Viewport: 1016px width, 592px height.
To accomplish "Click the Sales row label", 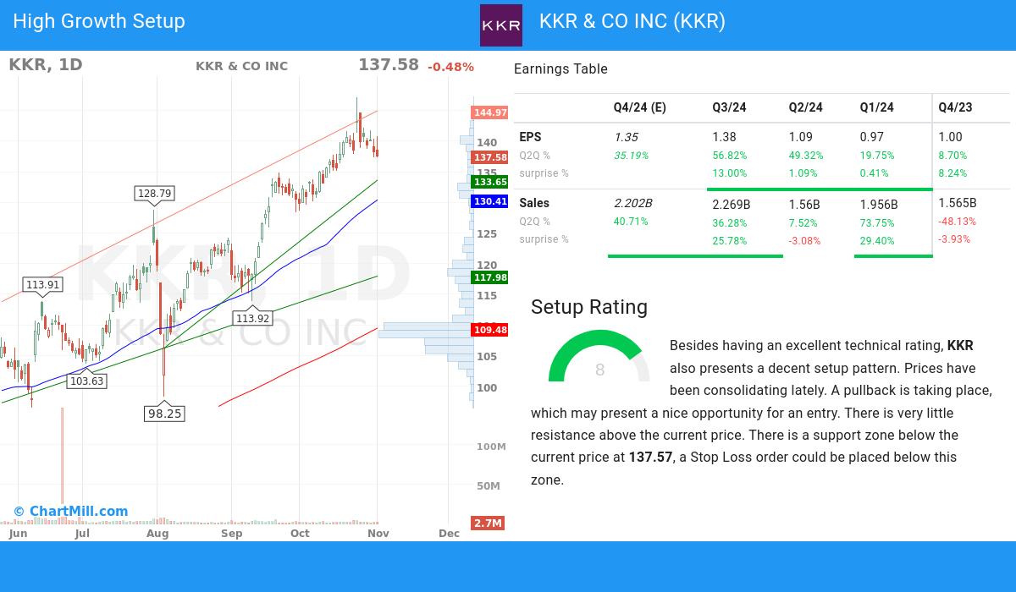I will [x=534, y=203].
